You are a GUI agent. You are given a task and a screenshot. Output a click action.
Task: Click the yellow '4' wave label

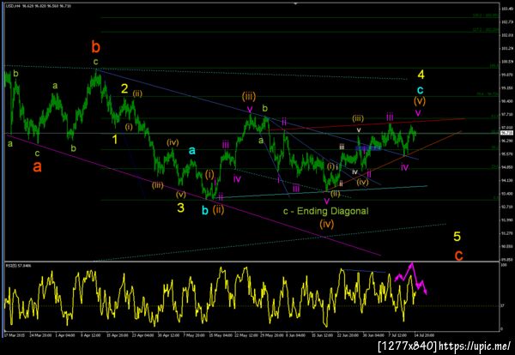(x=421, y=75)
